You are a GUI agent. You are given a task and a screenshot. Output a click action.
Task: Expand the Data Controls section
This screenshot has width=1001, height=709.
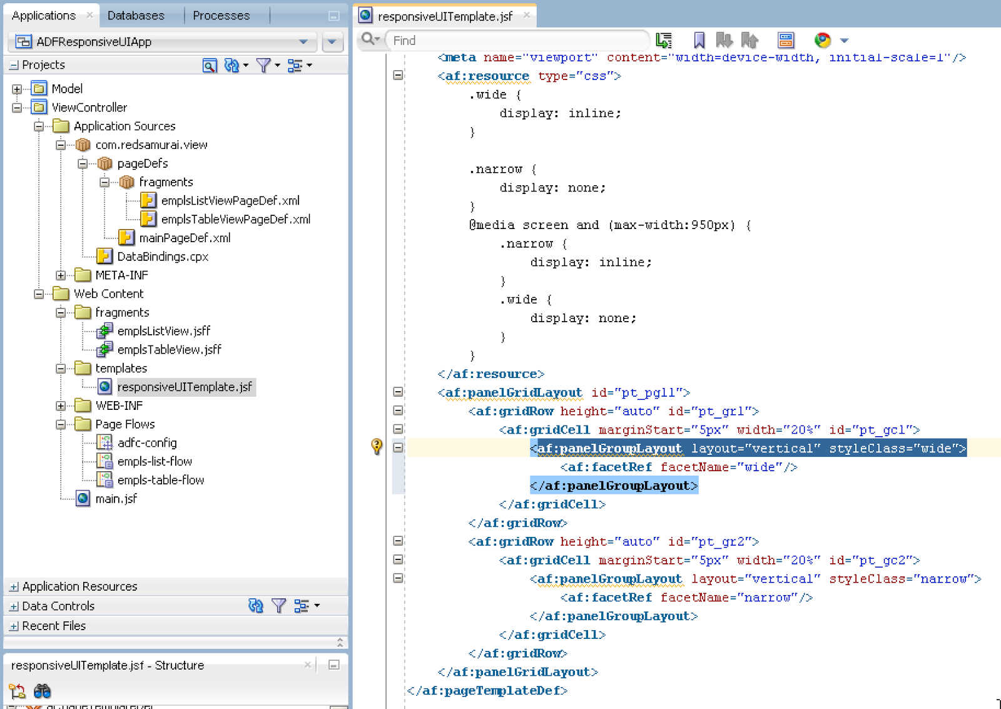pyautogui.click(x=14, y=606)
